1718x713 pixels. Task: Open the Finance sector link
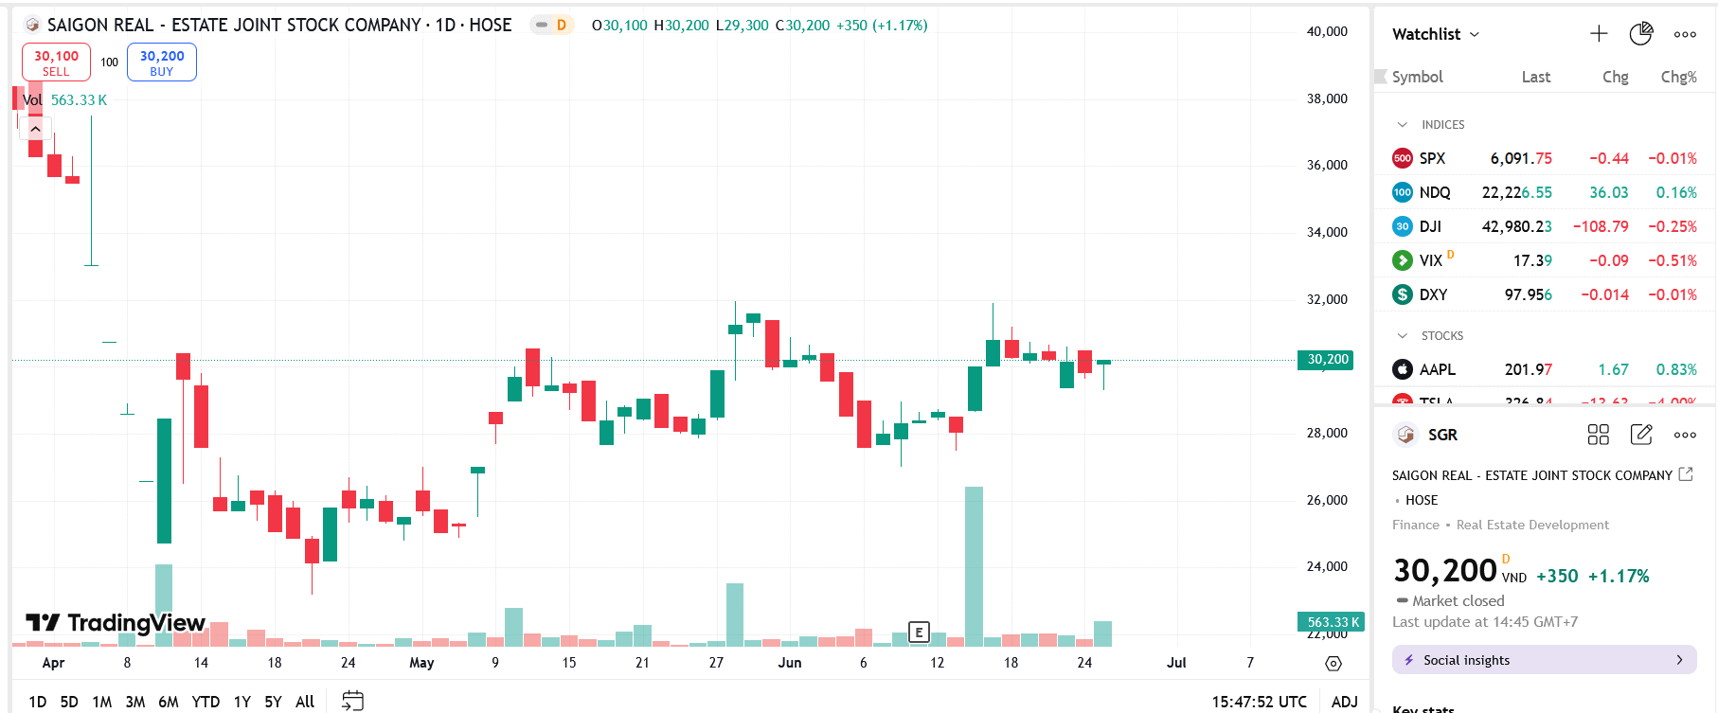point(1416,525)
